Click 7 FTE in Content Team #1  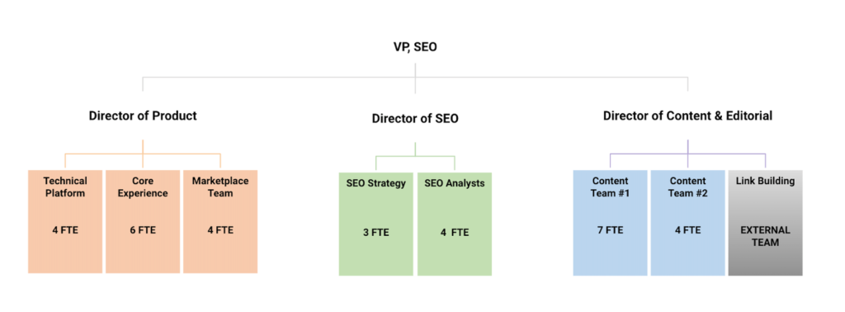(610, 230)
